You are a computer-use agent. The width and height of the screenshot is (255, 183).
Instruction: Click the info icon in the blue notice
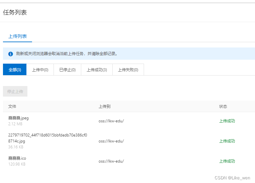click(11, 54)
